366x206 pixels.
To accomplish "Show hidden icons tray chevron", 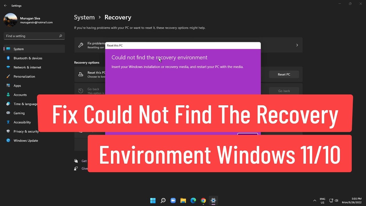I will coord(315,201).
